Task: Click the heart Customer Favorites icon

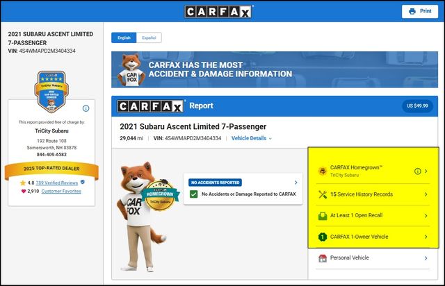Action: [24, 192]
